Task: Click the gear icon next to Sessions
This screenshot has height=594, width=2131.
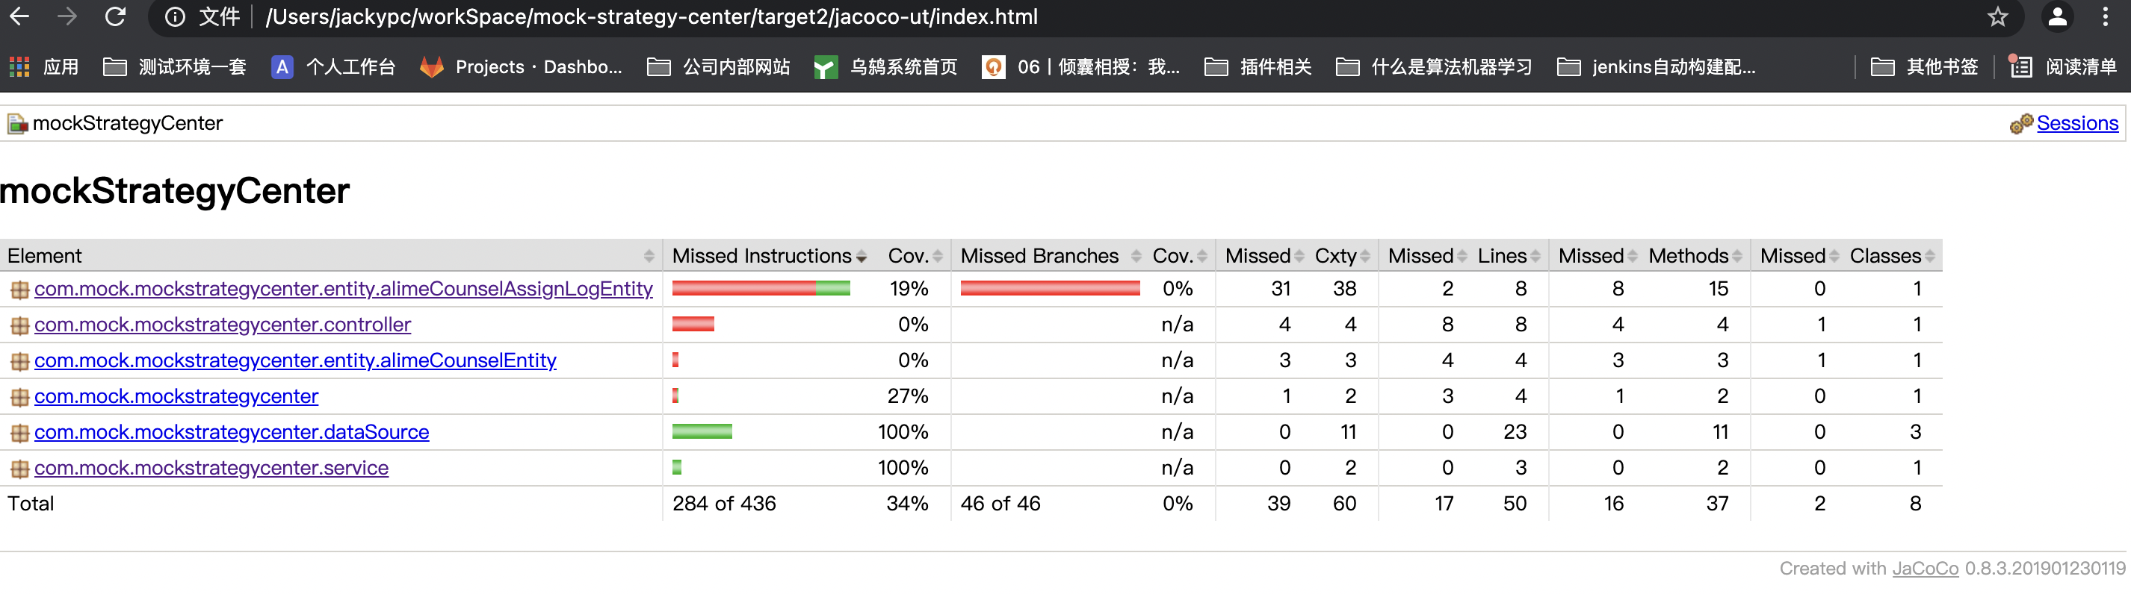Action: (2021, 124)
